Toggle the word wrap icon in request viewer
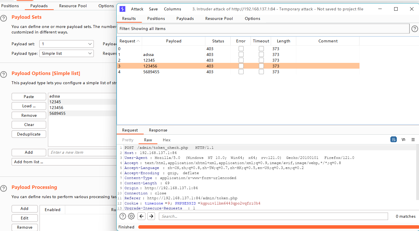The width and height of the screenshot is (419, 231). click(393, 140)
